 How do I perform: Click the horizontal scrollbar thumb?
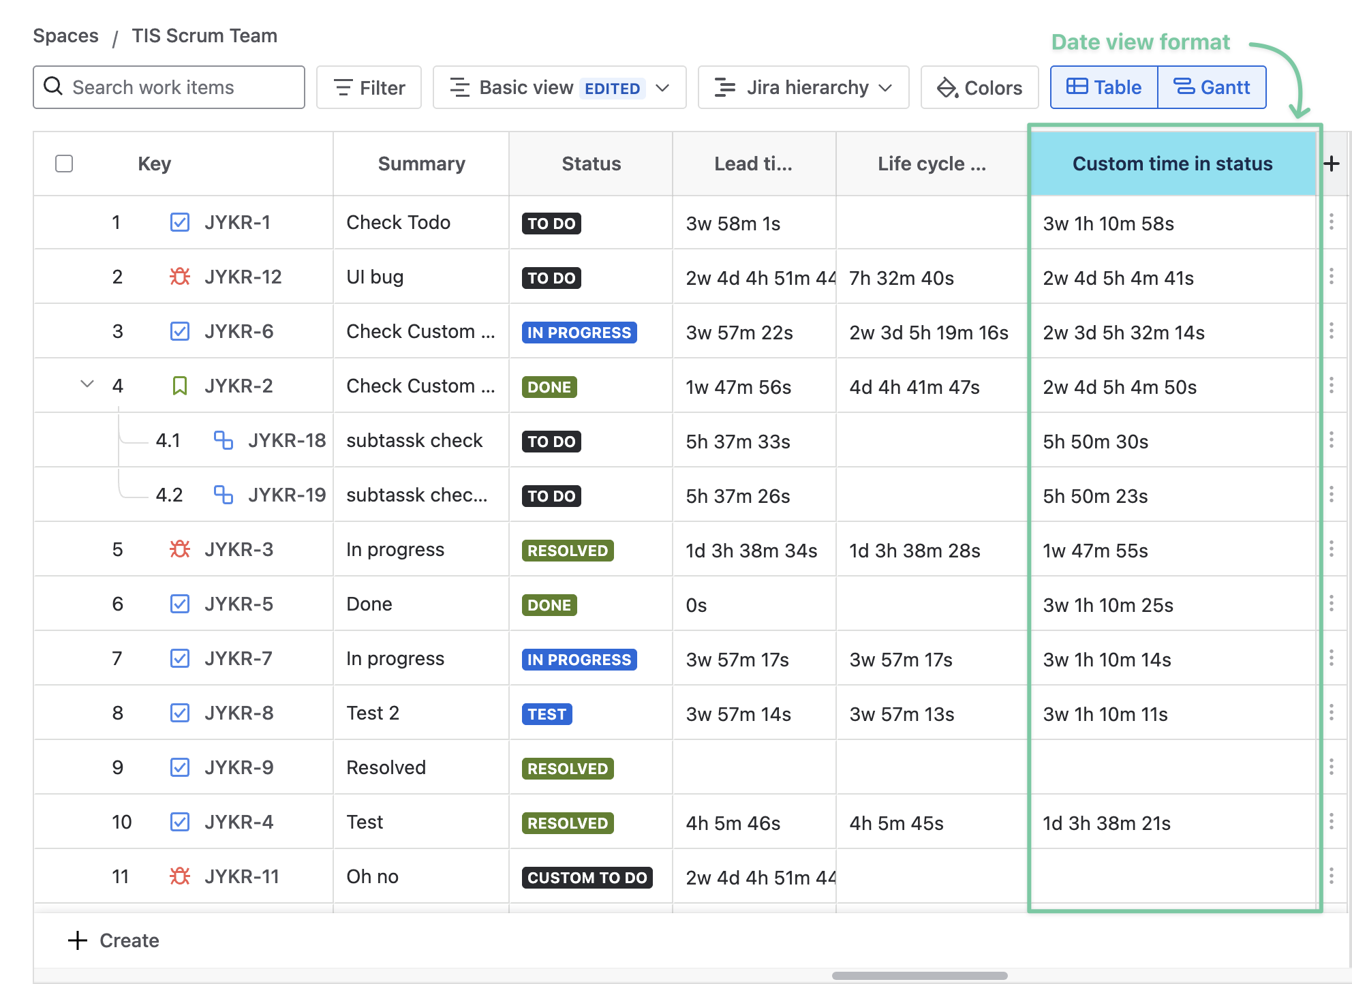click(919, 975)
